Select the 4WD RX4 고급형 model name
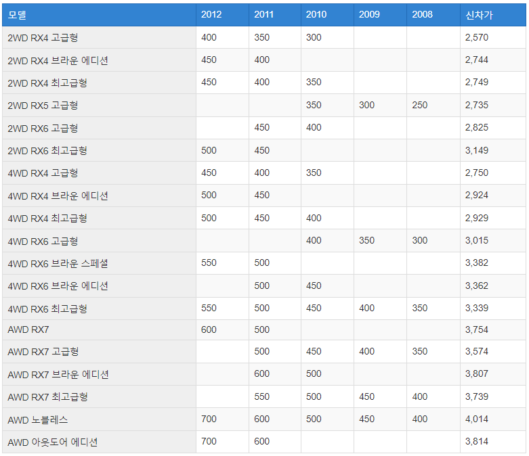The width and height of the screenshot is (529, 456). click(x=43, y=173)
